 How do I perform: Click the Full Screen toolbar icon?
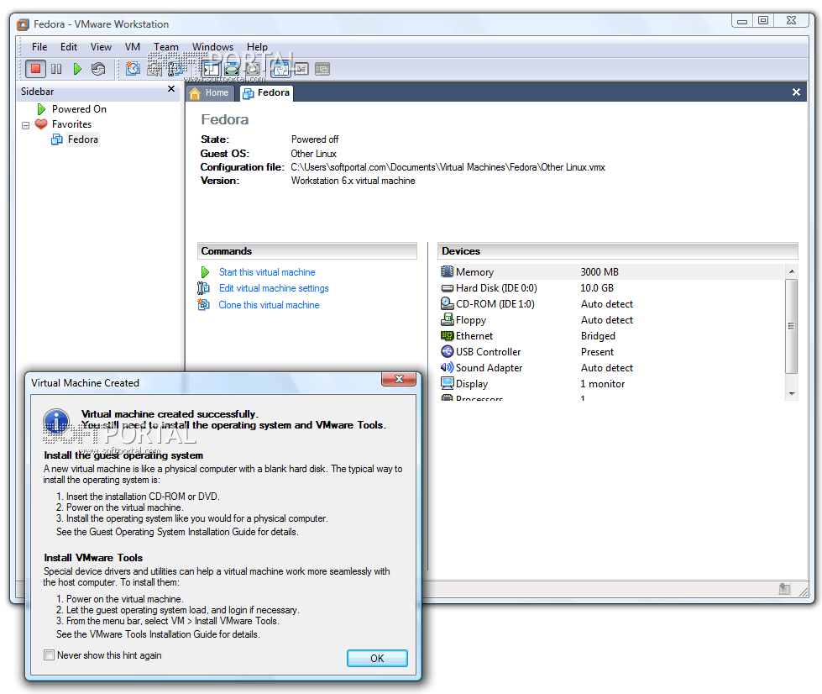253,69
